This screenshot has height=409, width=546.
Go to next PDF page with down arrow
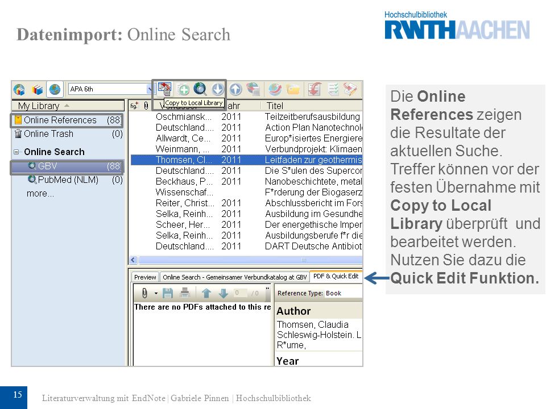[x=223, y=293]
